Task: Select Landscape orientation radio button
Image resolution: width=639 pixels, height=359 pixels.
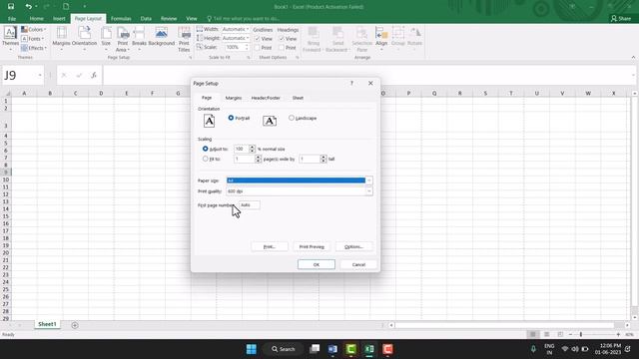Action: (x=292, y=118)
